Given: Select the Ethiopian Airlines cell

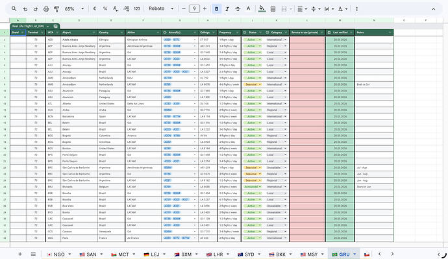Looking at the screenshot, I should click(x=143, y=40).
